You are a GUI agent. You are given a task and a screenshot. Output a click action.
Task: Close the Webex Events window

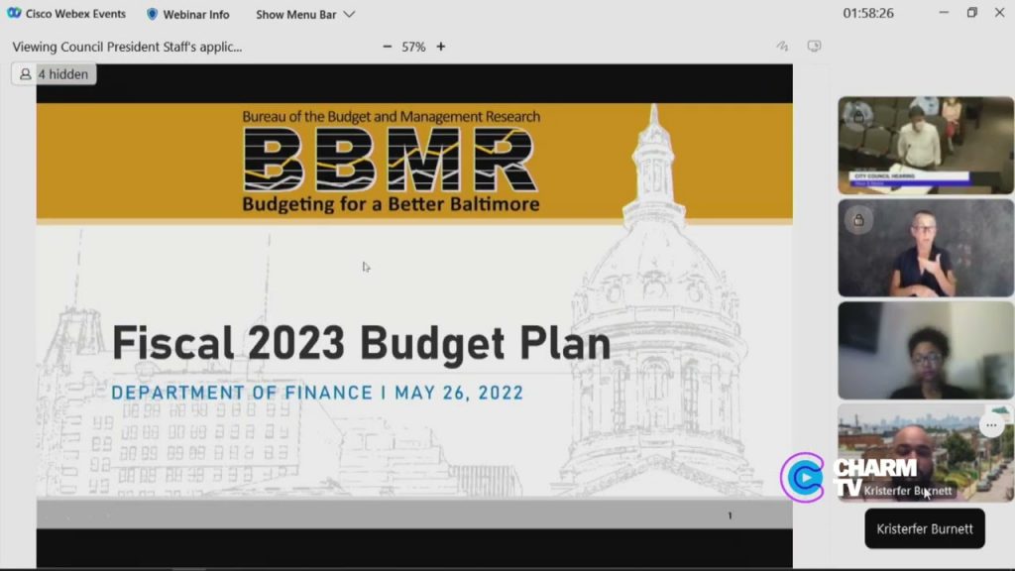pos(999,12)
